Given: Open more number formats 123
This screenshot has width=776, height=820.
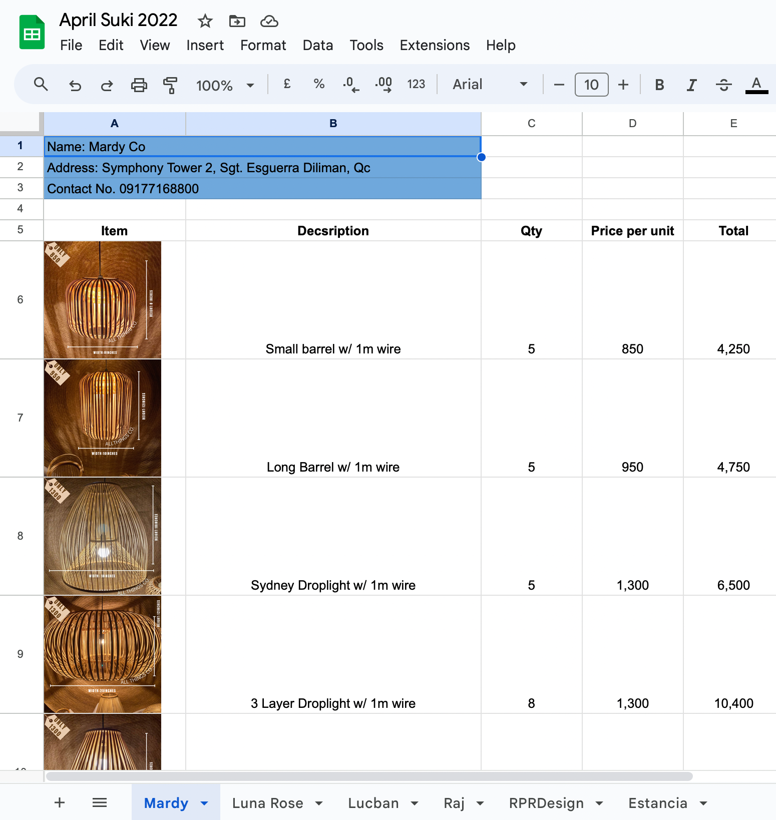Looking at the screenshot, I should pyautogui.click(x=416, y=84).
